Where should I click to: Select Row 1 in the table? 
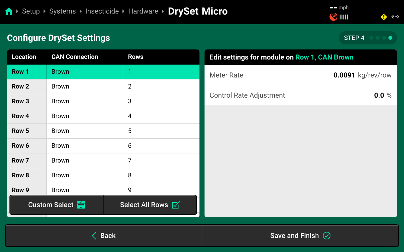103,72
